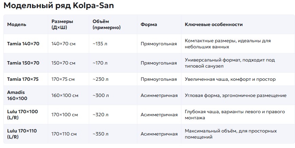
Task: Click the "~170 л" volume cell
Action: click(x=100, y=63)
